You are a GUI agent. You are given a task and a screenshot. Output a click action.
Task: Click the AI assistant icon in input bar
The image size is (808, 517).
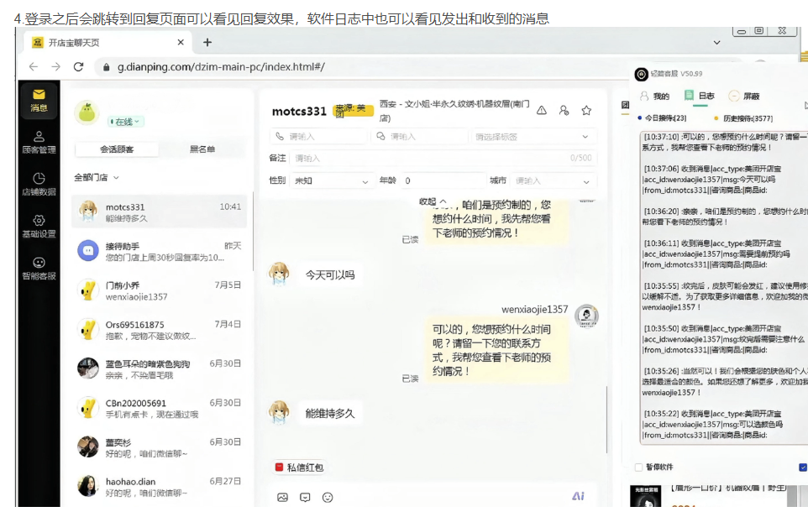tap(578, 497)
